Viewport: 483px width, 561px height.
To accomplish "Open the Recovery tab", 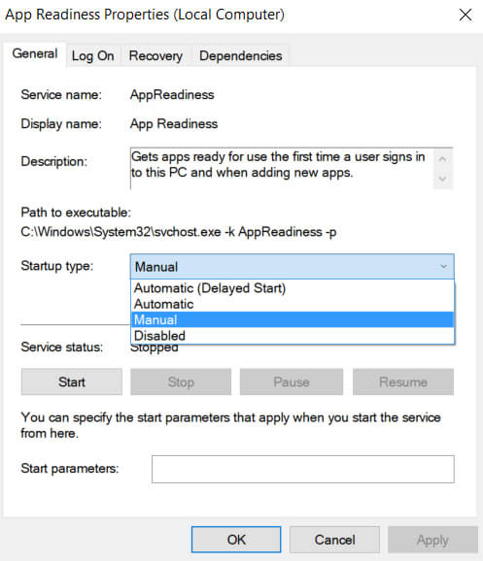I will click(155, 56).
